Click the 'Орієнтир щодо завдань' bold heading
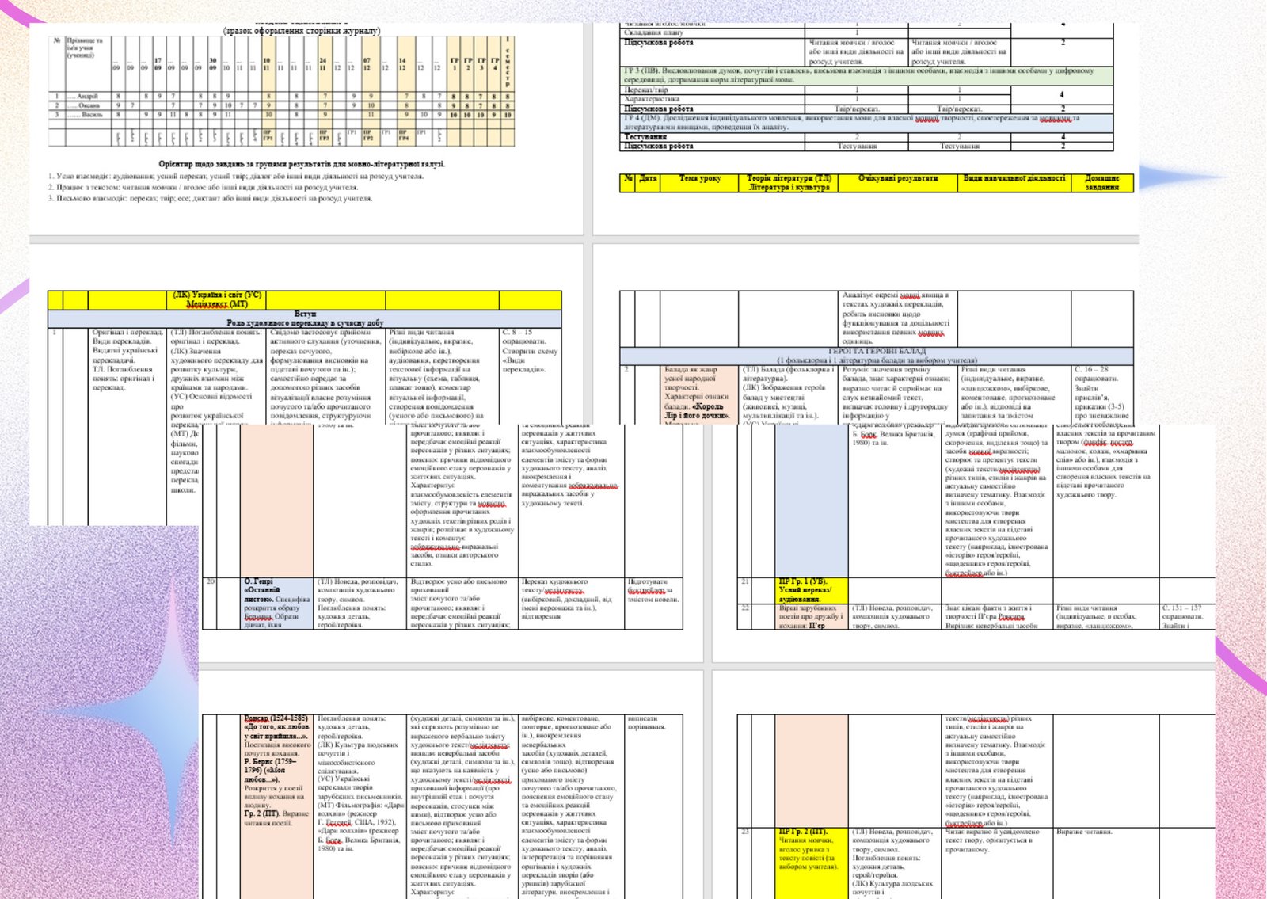The width and height of the screenshot is (1267, 899). [302, 164]
